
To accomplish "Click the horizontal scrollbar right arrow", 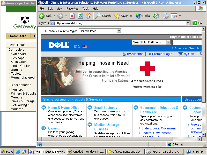I will coord(199,139).
